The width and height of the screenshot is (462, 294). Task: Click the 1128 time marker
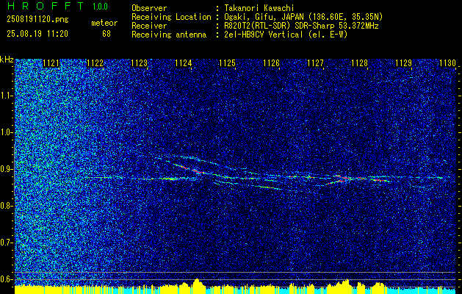359,63
